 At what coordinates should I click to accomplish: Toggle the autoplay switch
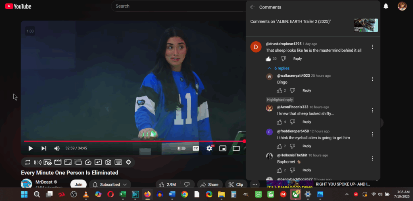click(181, 148)
